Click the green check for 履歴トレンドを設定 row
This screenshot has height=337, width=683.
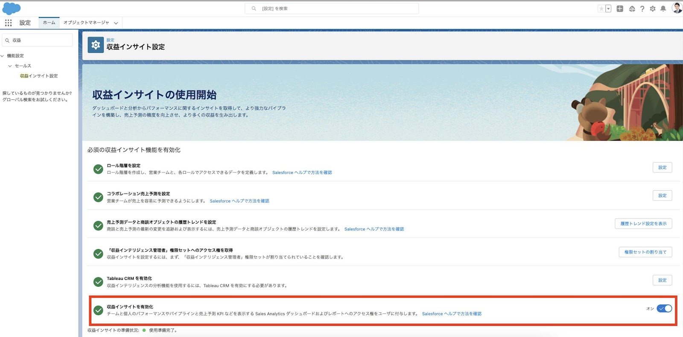(x=98, y=226)
